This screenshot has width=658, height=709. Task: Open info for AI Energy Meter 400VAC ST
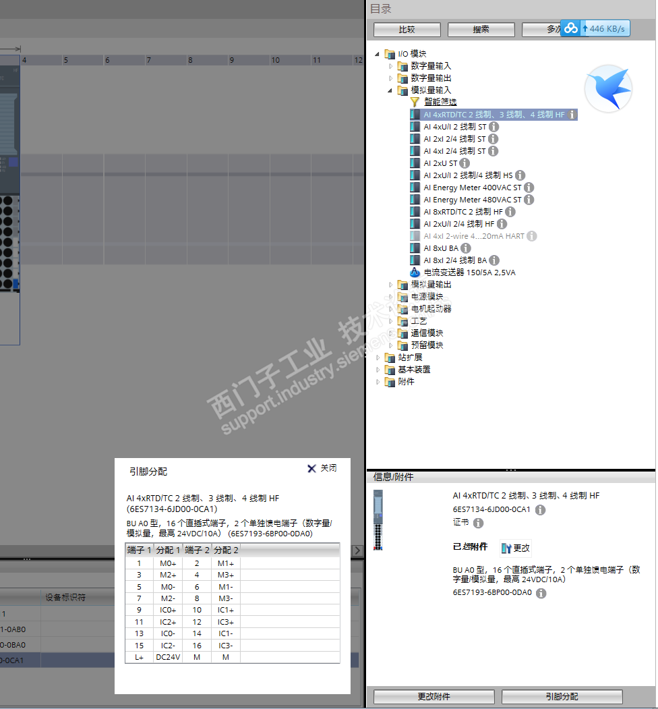click(x=529, y=188)
